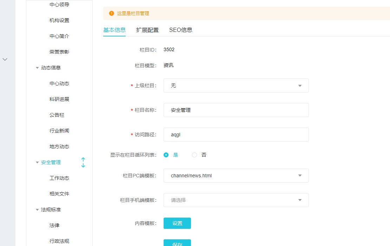The height and width of the screenshot is (246, 390).
Task: Collapse the 安全管理 tree node
Action: [x=37, y=163]
